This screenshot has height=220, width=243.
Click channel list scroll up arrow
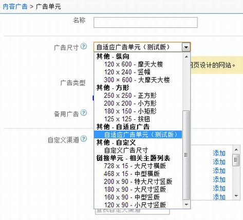(x=236, y=150)
